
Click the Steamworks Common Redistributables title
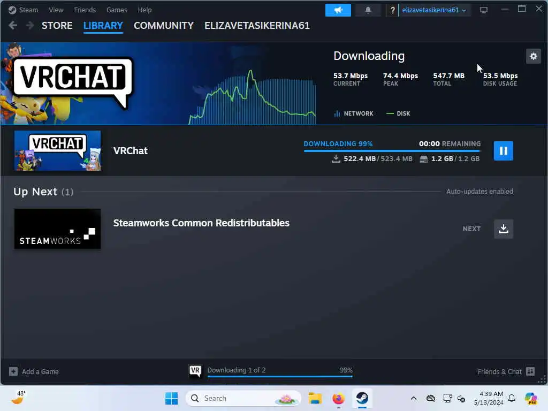(201, 223)
